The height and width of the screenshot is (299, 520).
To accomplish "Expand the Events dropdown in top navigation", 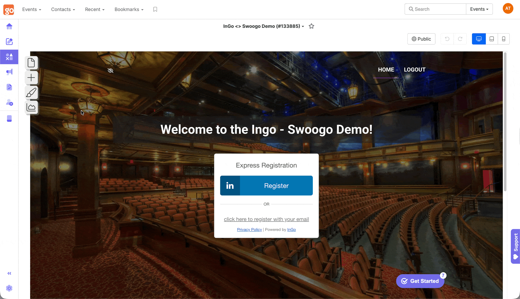I will click(32, 9).
